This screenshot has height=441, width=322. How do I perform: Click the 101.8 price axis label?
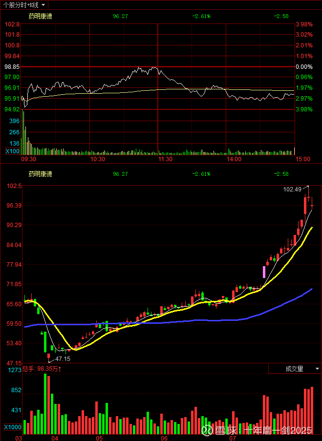(12, 35)
